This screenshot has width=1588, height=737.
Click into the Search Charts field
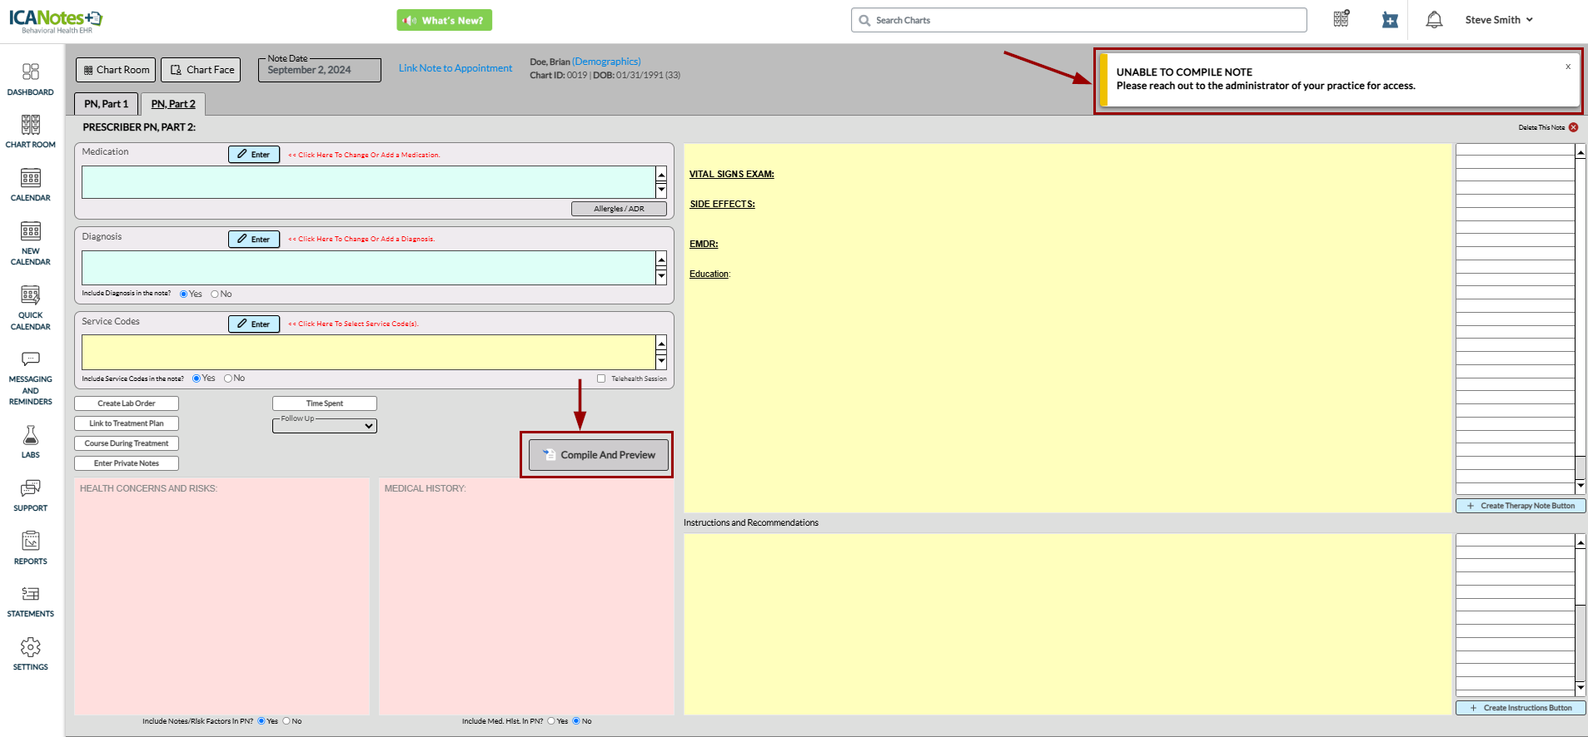[x=1083, y=20]
